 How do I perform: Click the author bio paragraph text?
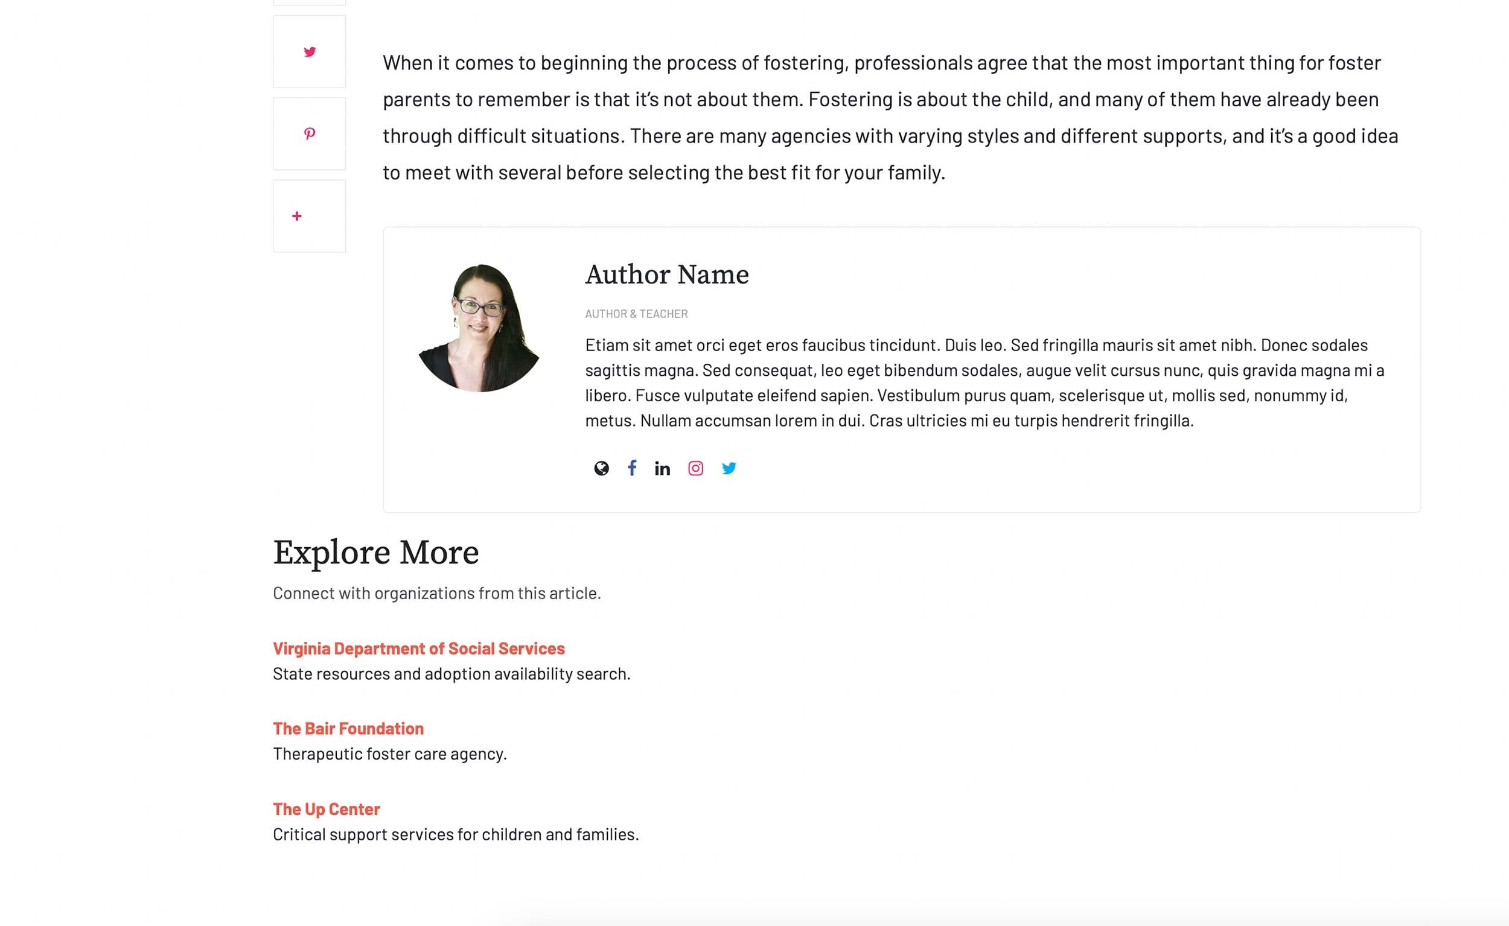(980, 383)
